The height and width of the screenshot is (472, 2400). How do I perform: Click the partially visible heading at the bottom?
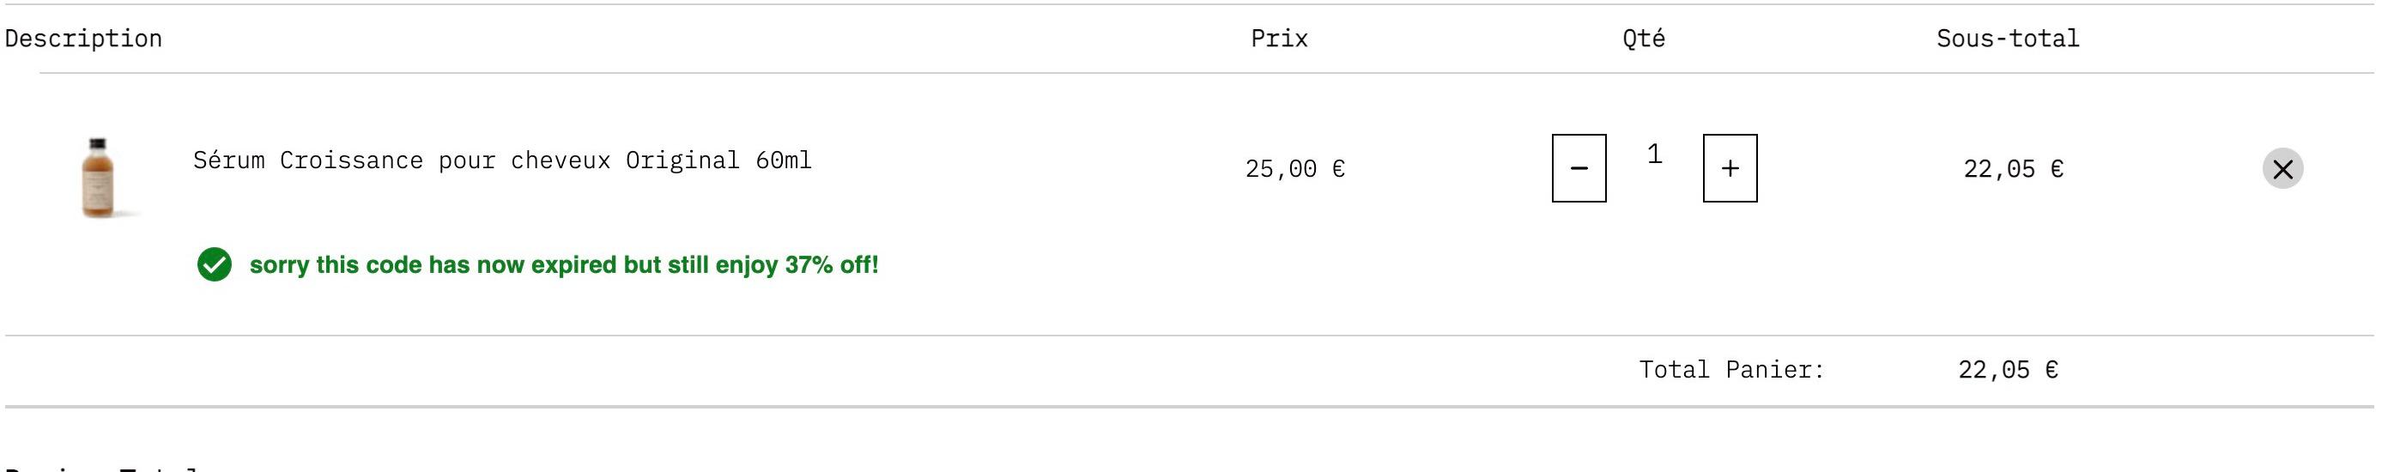(102, 468)
